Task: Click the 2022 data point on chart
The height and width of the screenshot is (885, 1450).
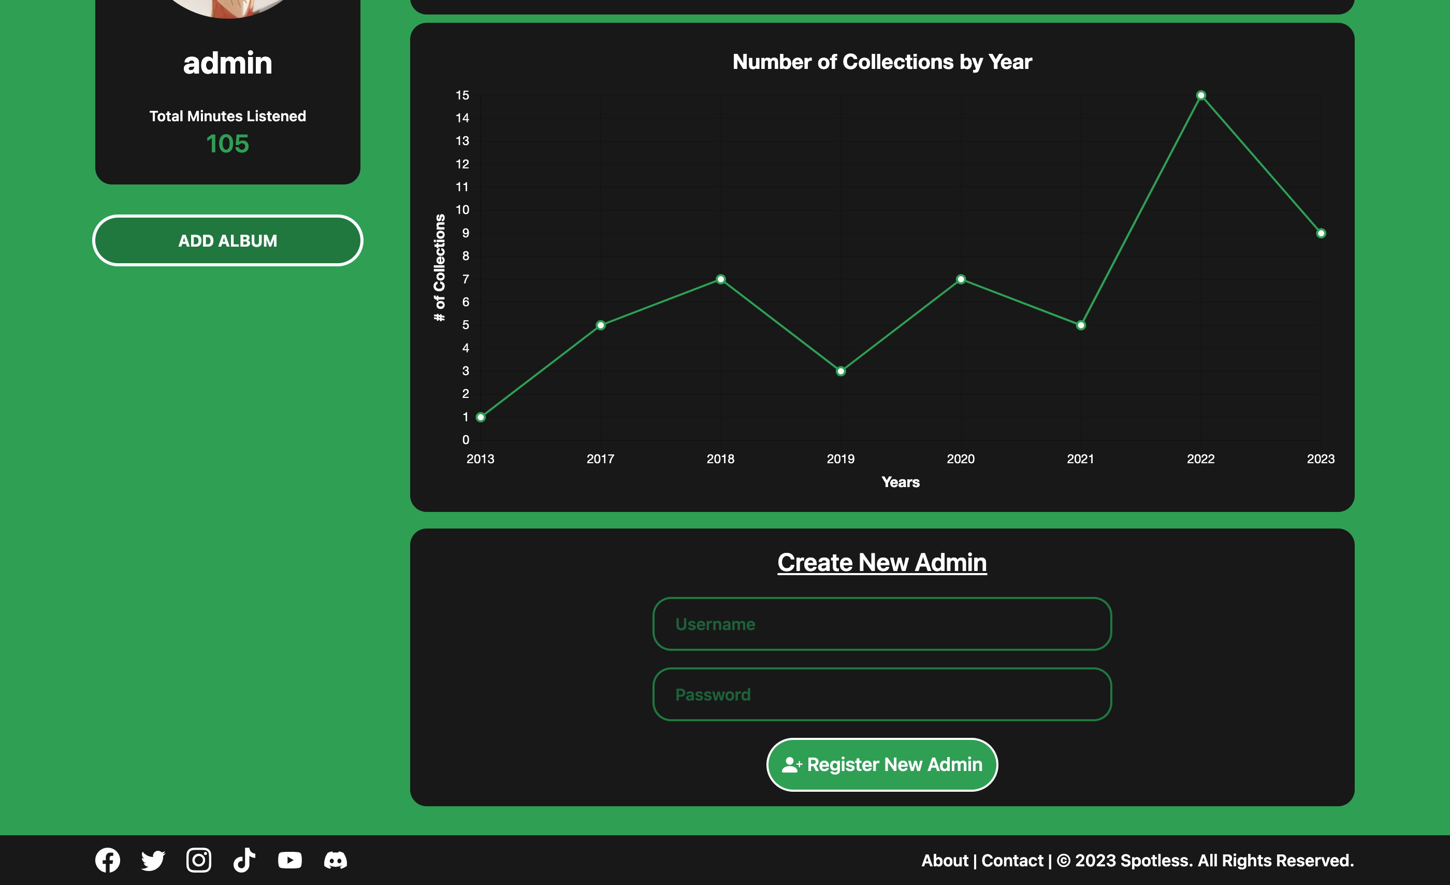Action: pos(1200,95)
